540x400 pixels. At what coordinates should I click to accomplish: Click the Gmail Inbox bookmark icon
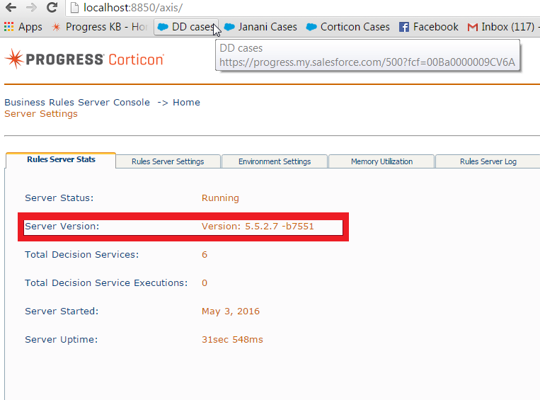473,27
